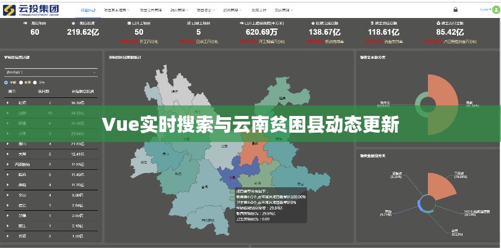Click the blue highlighted region on the map
The height and width of the screenshot is (248, 501).
[x=237, y=172]
